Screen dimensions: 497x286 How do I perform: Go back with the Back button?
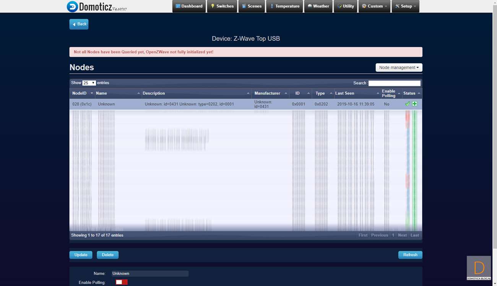pyautogui.click(x=79, y=24)
